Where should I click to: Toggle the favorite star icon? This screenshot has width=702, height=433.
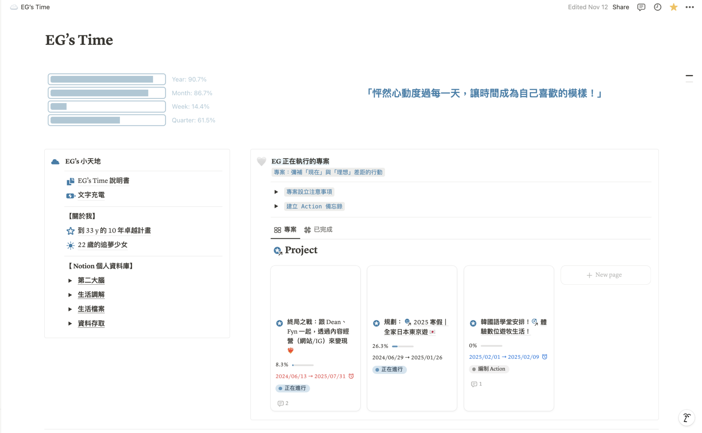[x=673, y=7]
